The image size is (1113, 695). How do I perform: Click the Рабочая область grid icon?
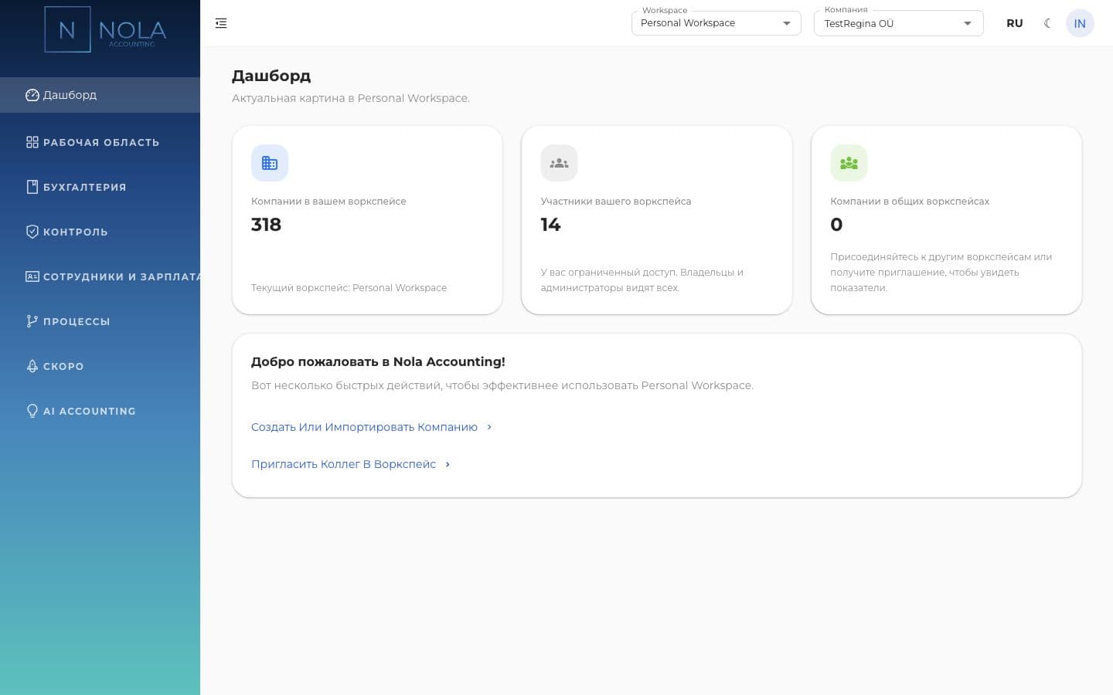point(32,142)
